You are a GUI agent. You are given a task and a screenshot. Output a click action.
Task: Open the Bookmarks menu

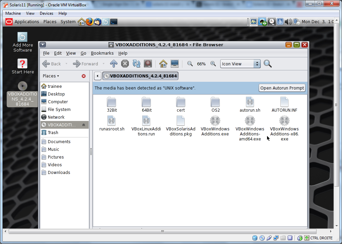click(102, 53)
